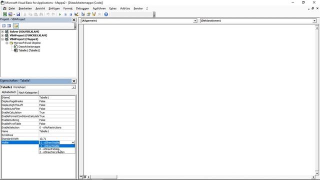Click the Procedure View button at bottom-left of code window
This screenshot has height=180, width=320.
81,176
